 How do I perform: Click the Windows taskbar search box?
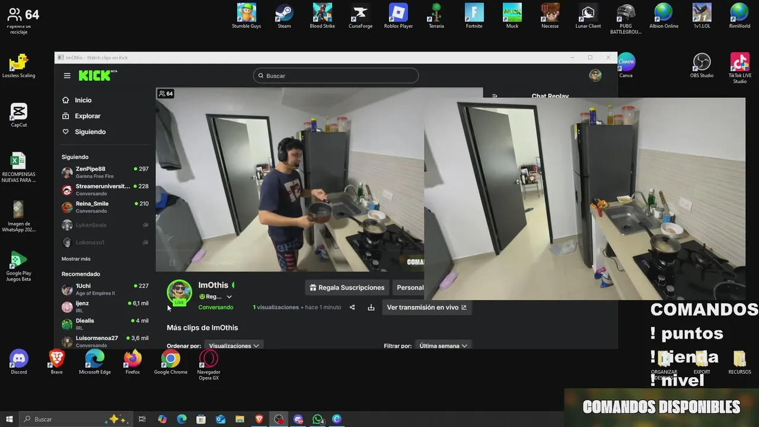(x=76, y=419)
